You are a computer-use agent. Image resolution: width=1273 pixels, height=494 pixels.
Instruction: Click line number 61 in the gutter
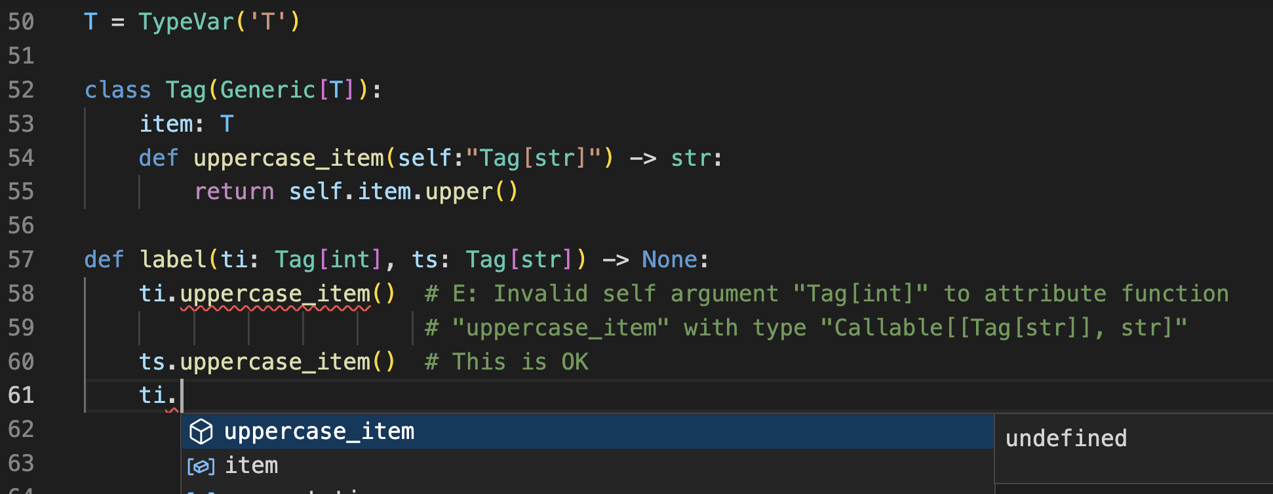(20, 395)
